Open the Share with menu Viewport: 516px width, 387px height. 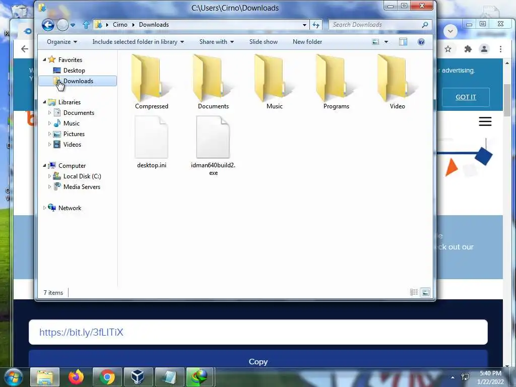(x=216, y=42)
